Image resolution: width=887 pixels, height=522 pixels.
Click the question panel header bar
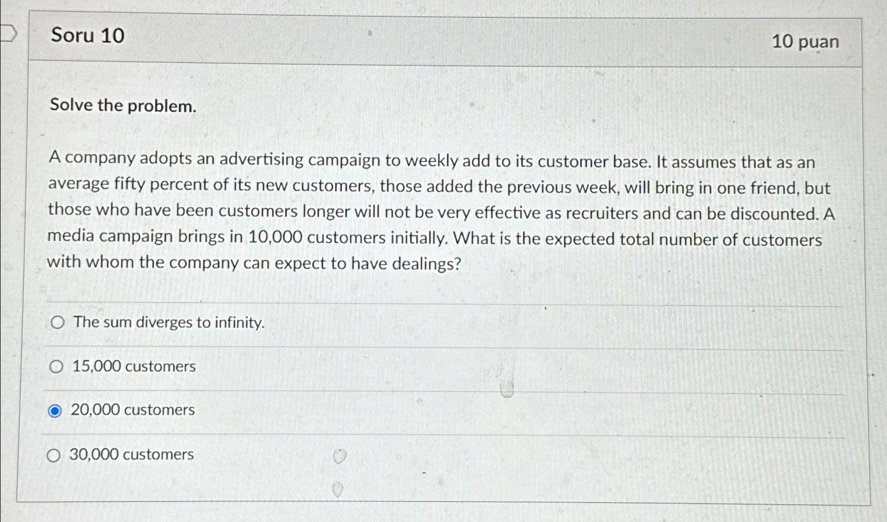[x=421, y=37]
